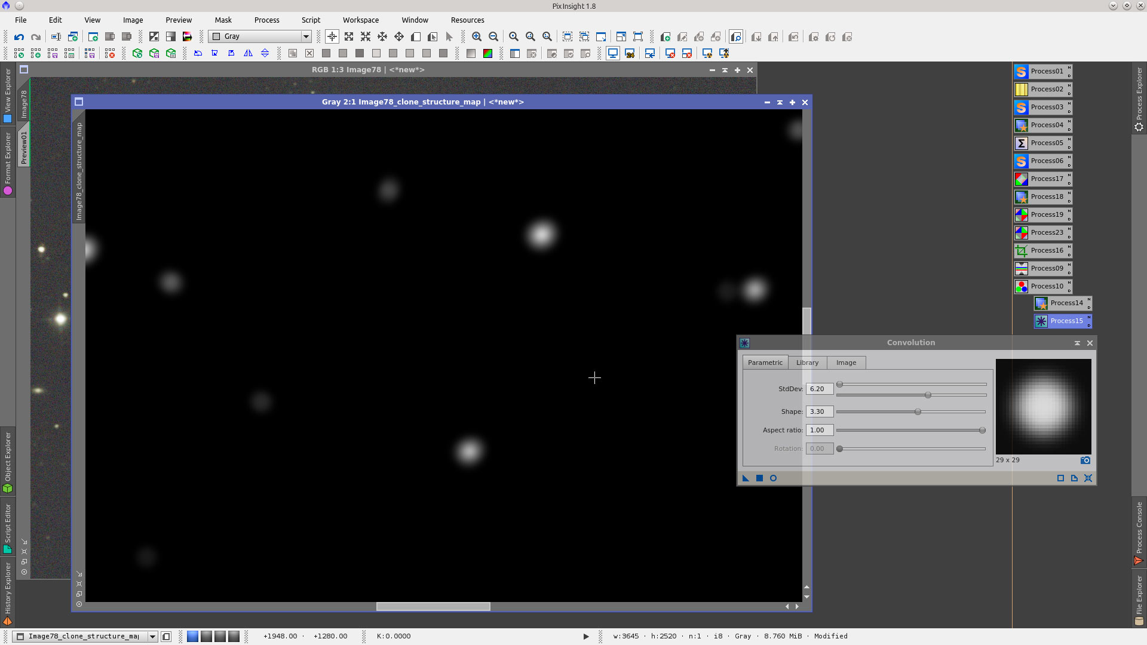This screenshot has height=645, width=1147.
Task: Switch to the Image tab in Convolution
Action: pos(846,363)
